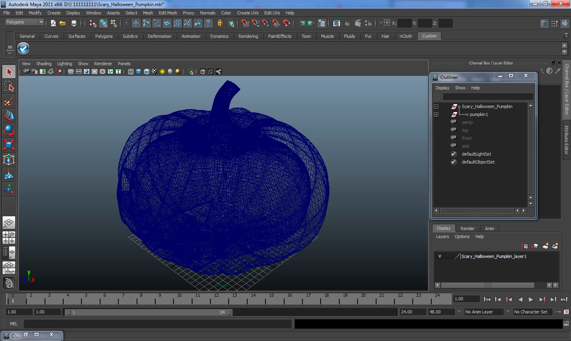
Task: Toggle viewport grid display icon
Action: click(x=71, y=72)
